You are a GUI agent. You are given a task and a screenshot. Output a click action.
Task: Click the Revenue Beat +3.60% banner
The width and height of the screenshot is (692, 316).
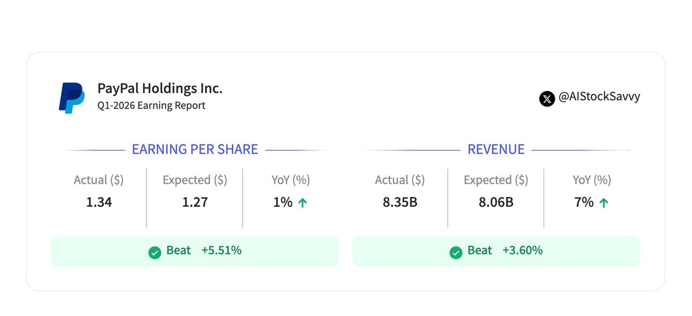click(496, 251)
